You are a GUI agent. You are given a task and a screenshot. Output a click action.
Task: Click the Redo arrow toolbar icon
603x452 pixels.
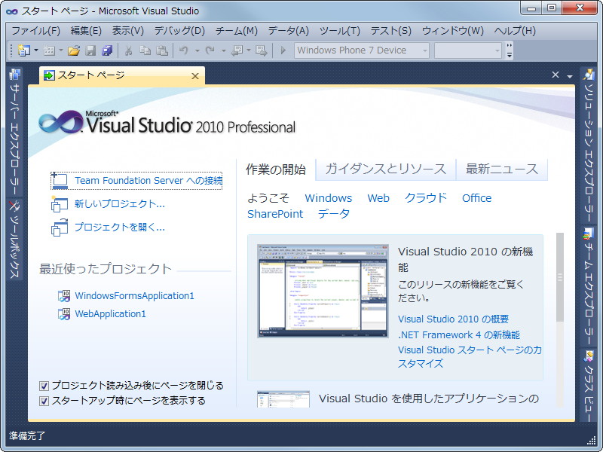coord(210,50)
